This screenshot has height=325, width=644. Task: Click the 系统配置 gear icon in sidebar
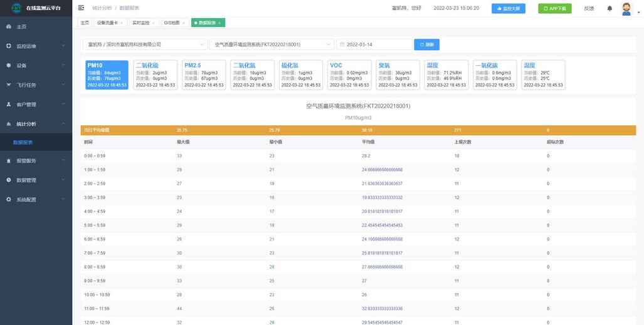(8, 200)
